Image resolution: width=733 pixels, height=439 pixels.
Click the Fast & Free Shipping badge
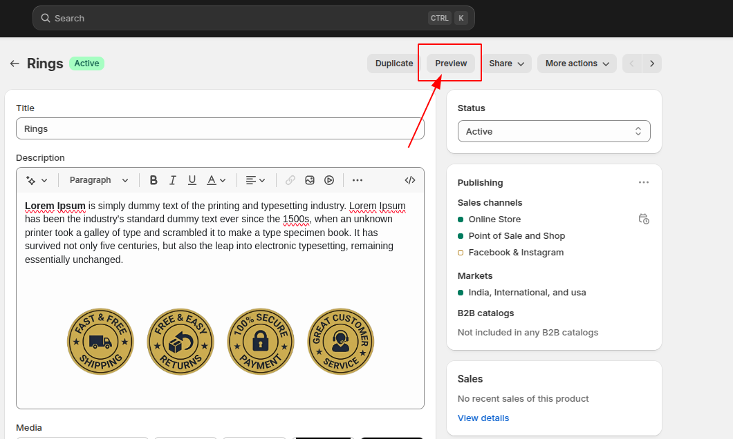(100, 342)
